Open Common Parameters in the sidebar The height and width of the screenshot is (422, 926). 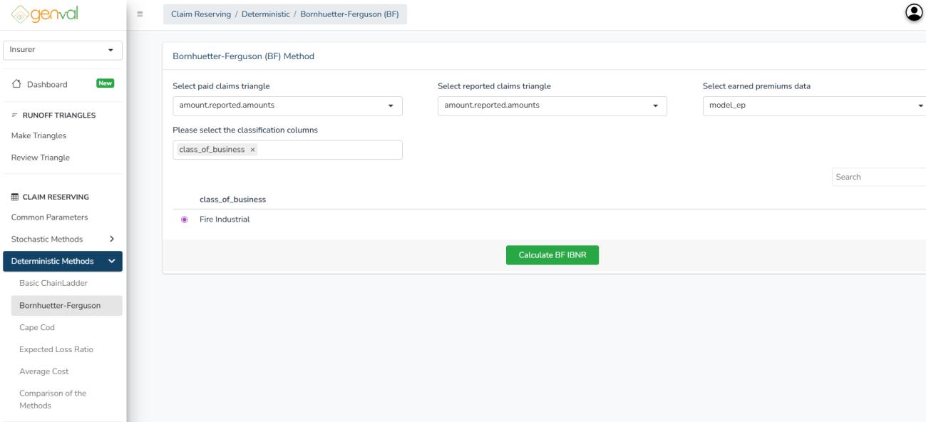pyautogui.click(x=49, y=217)
